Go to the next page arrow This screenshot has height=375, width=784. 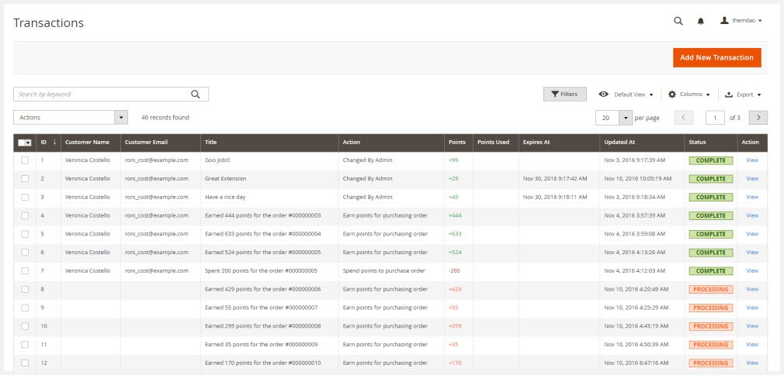(758, 118)
